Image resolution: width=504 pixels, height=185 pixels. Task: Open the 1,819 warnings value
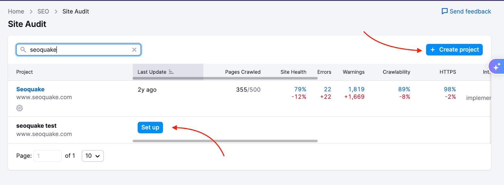[356, 89]
